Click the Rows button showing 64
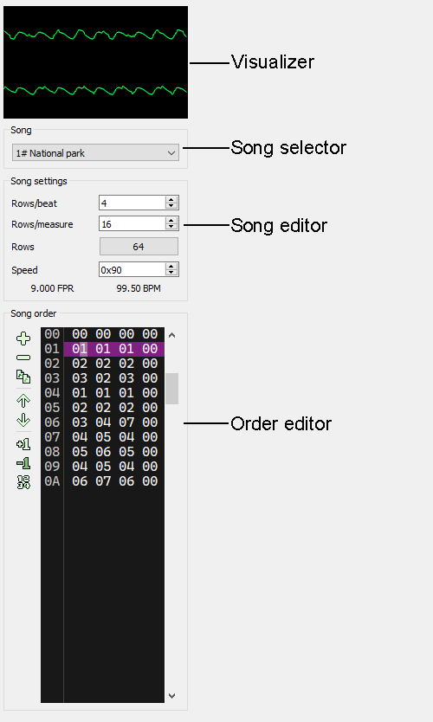Image resolution: width=433 pixels, height=722 pixels. pyautogui.click(x=139, y=247)
